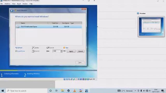Click the network adapter status icon
This screenshot has height=93, width=166.
[72, 79]
